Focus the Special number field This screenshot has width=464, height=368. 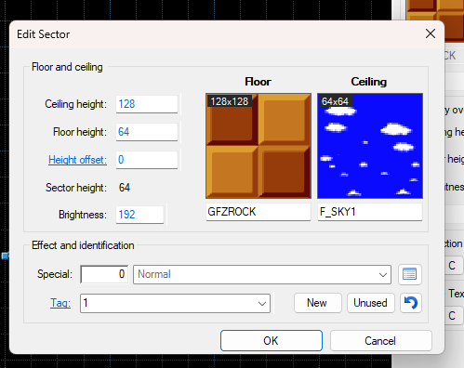click(104, 274)
